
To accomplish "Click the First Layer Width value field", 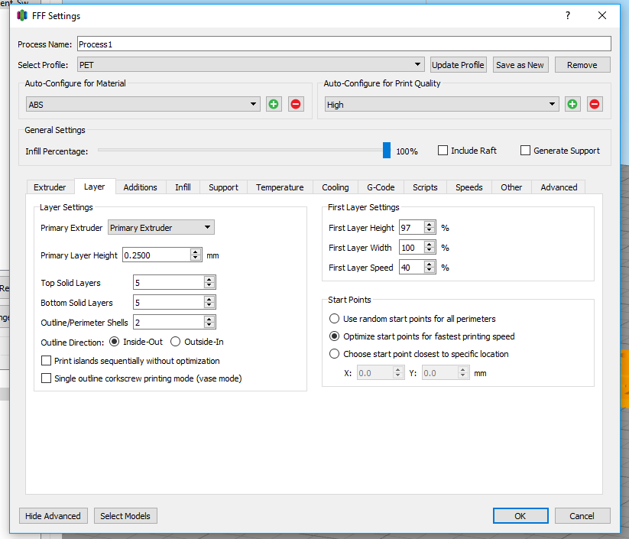I will click(412, 248).
